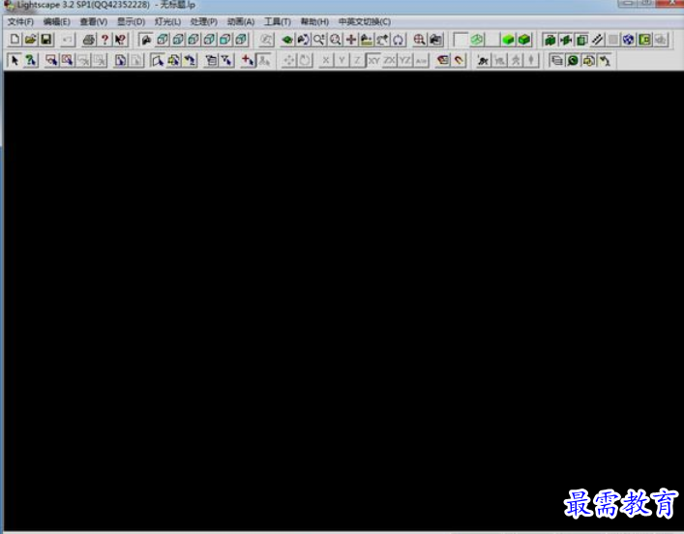
Task: Toggle the Y axis constraint
Action: [342, 60]
